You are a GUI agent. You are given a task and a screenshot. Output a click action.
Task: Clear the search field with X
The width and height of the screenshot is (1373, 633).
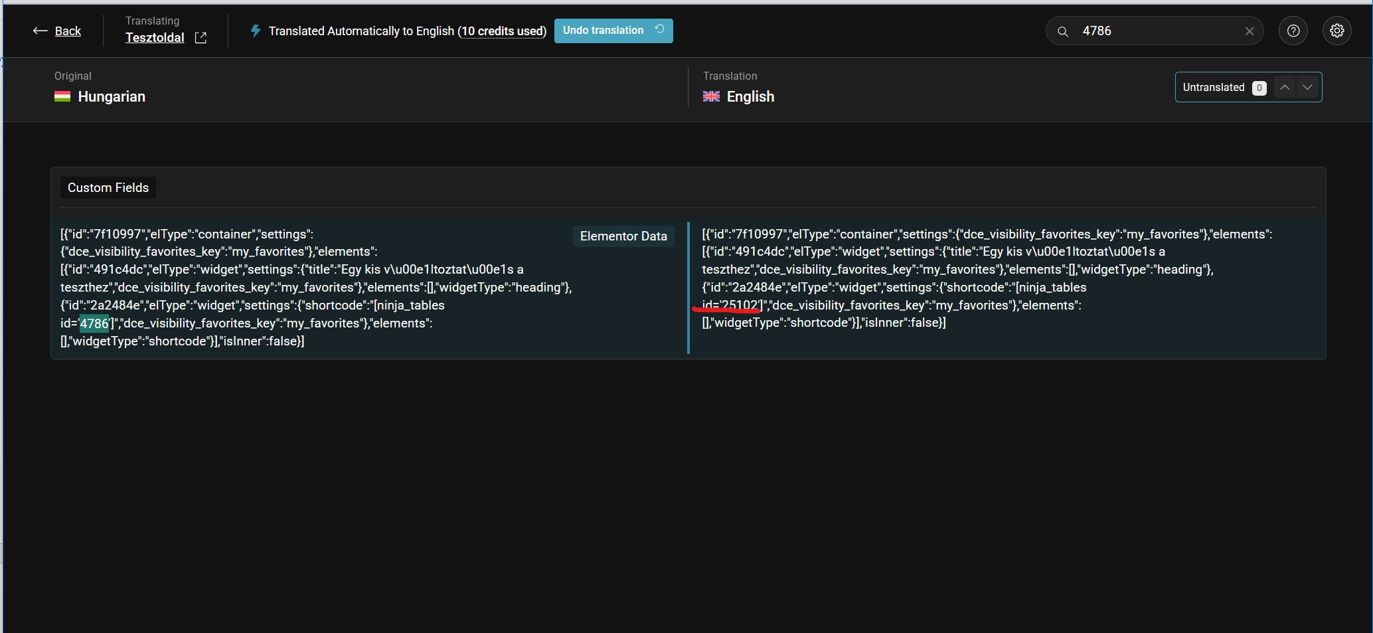pyautogui.click(x=1250, y=31)
